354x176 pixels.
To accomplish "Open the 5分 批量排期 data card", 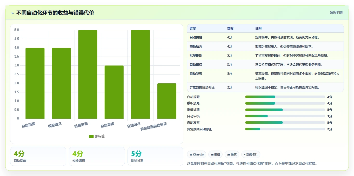I will pos(155,156).
